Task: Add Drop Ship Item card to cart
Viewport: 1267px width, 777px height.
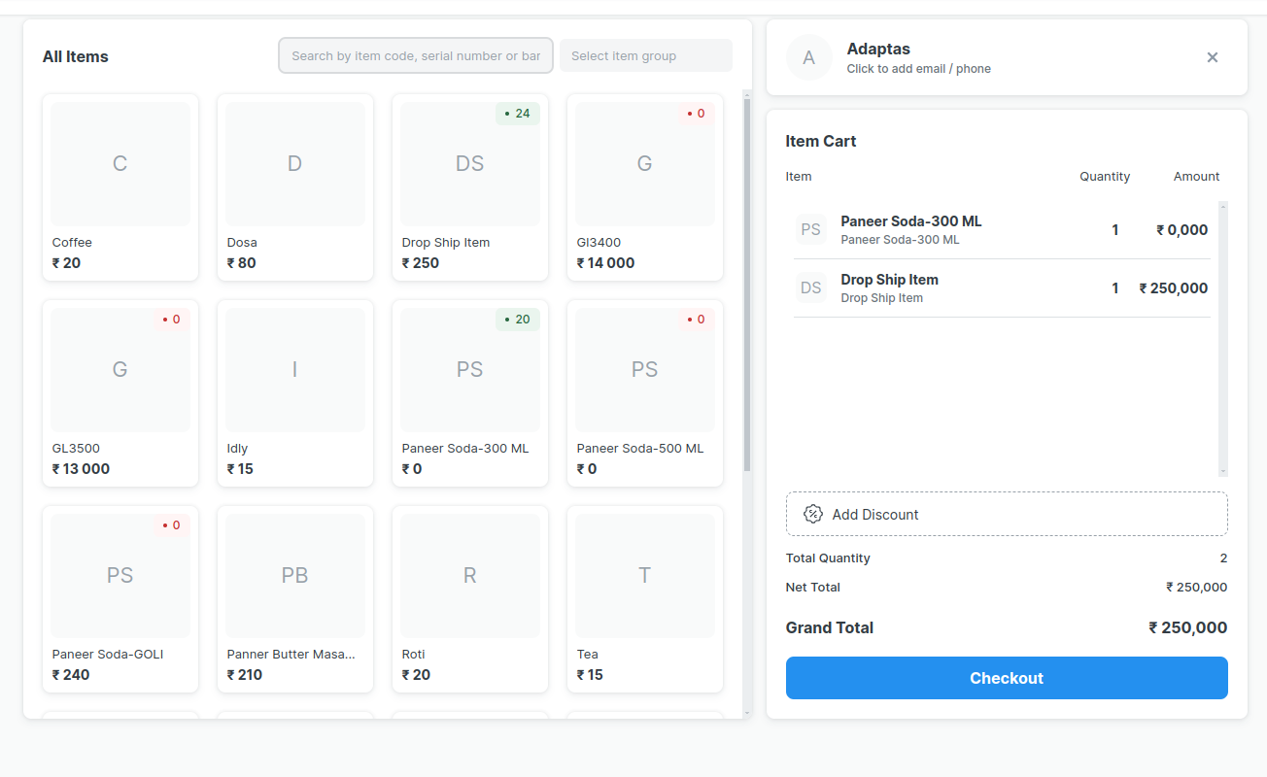Action: tap(470, 187)
